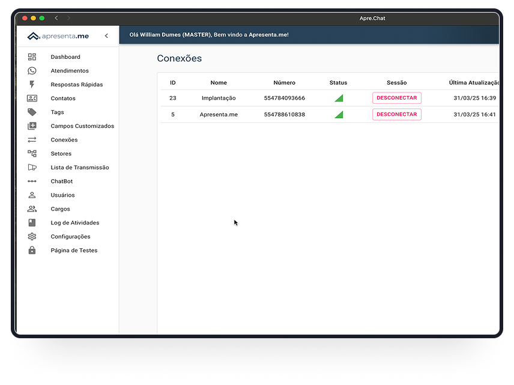Select number 554788610838
This screenshot has width=514, height=385.
click(285, 115)
